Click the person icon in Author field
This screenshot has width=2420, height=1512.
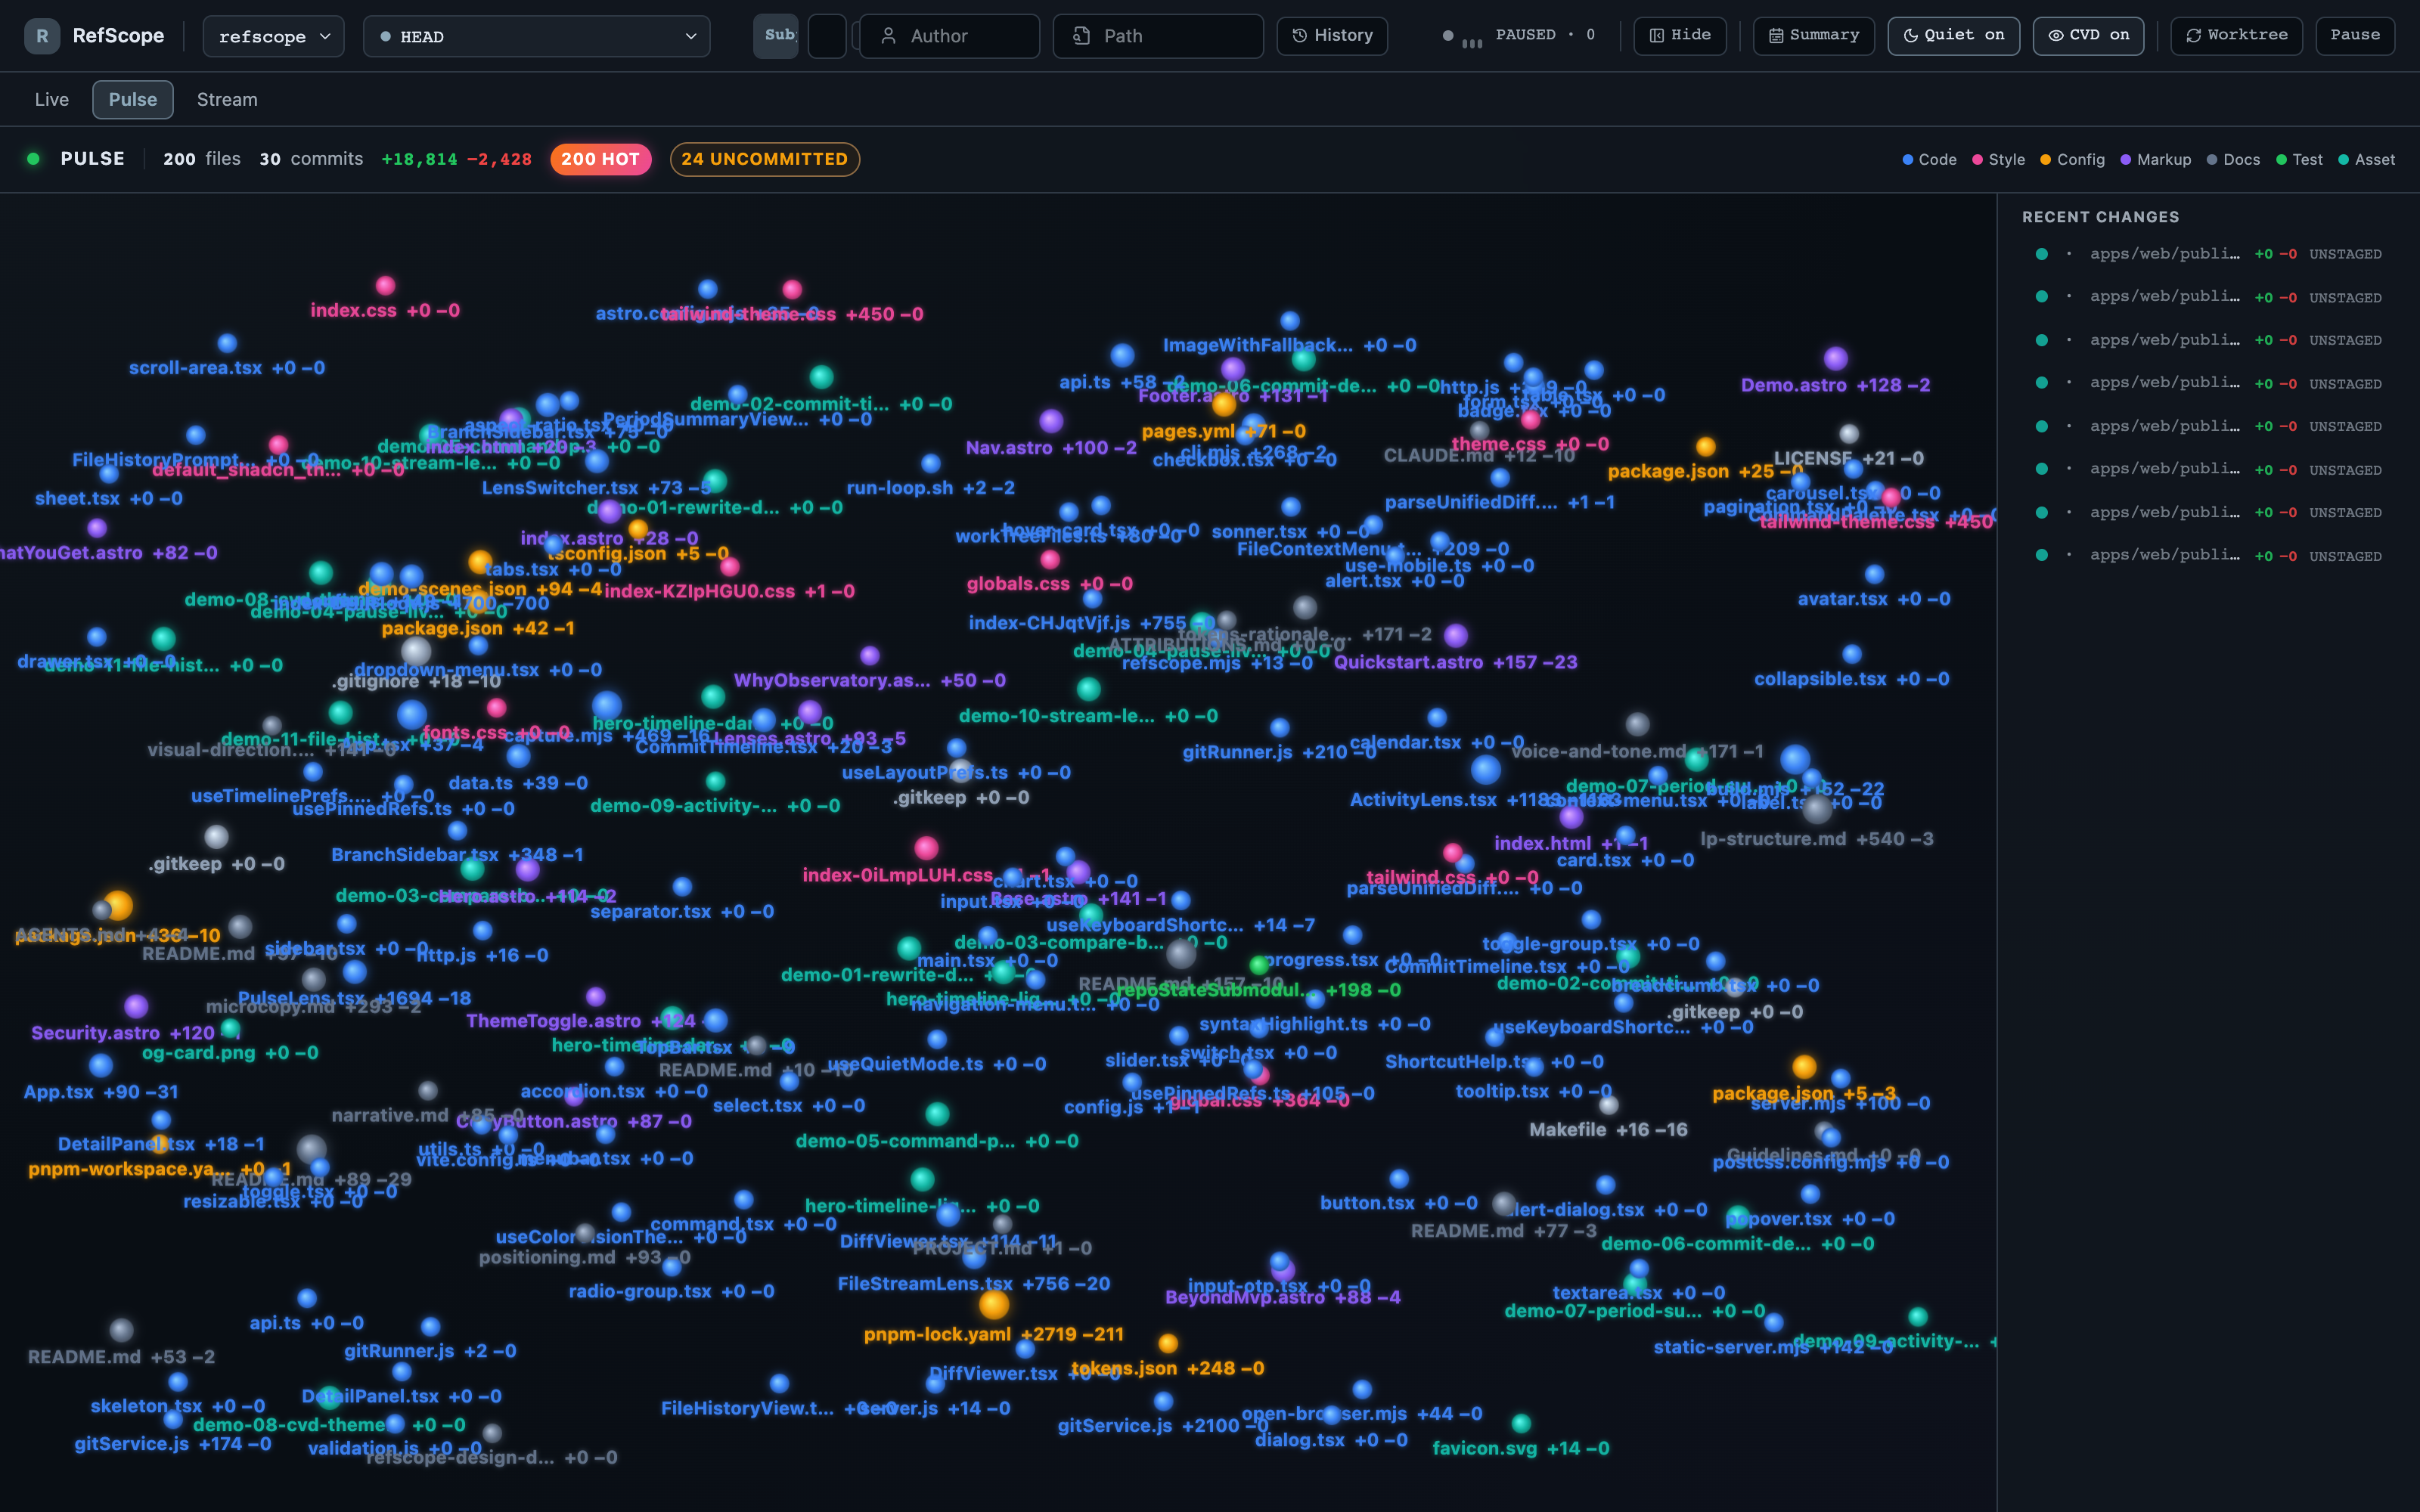click(x=888, y=36)
